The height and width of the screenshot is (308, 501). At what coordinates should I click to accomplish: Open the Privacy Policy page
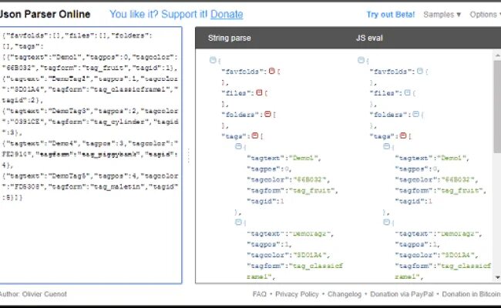[297, 294]
